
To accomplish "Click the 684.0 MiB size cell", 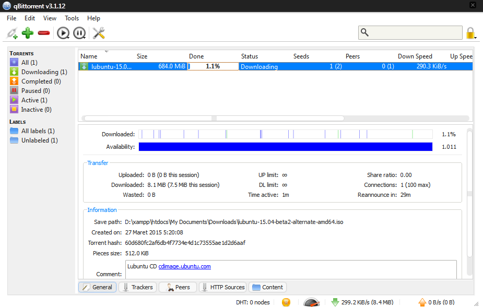I will [x=172, y=66].
